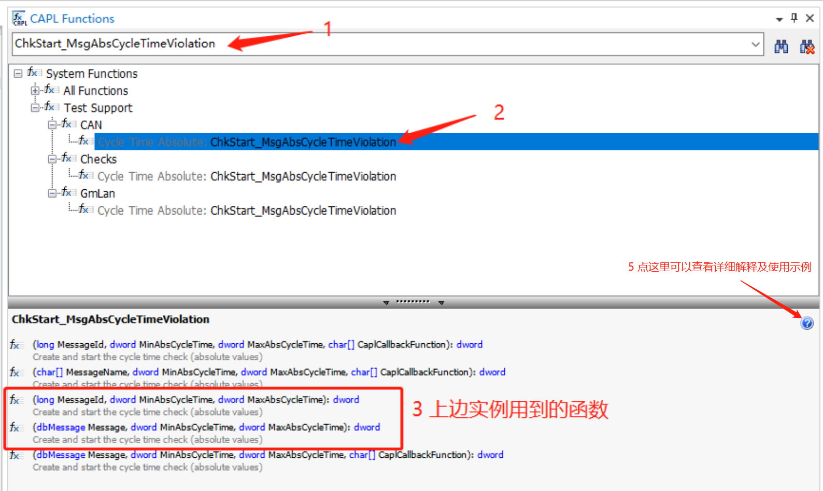Collapse the CAN node
The image size is (823, 491).
pos(52,125)
